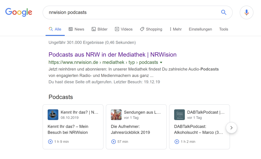The image size is (261, 159).
Task: Open episode 'Kennt Ihr das? – Mein Besuch bei NRWision'
Action: [68, 129]
